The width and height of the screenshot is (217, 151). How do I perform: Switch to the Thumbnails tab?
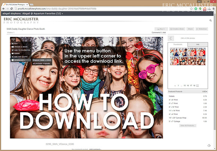[178, 44]
